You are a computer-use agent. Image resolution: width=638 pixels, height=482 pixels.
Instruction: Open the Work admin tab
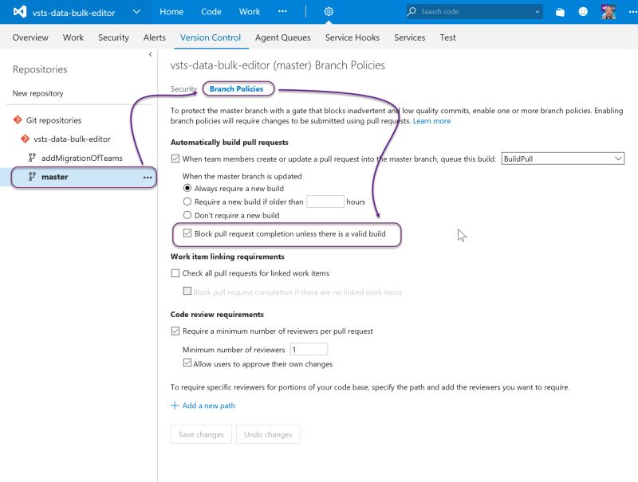pos(73,37)
